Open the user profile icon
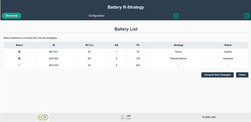The image size is (251, 122). (x=247, y=16)
